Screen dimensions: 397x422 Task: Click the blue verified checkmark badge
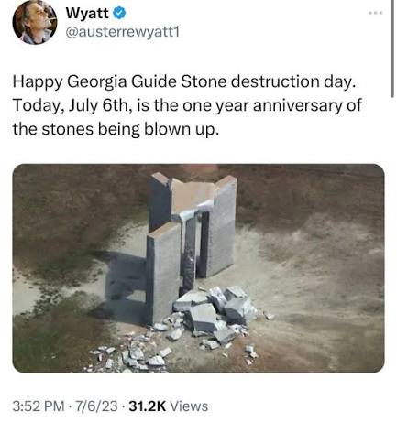[119, 13]
